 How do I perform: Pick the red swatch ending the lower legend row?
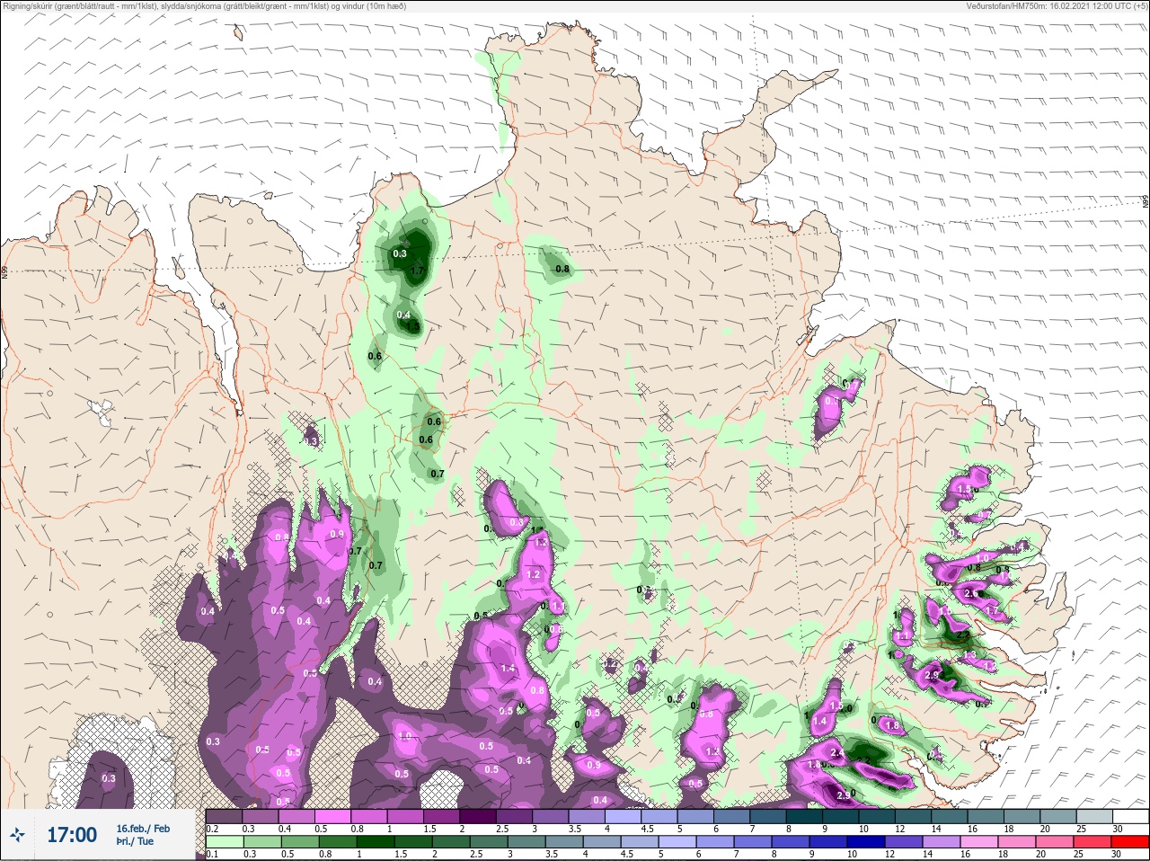[x=1130, y=842]
